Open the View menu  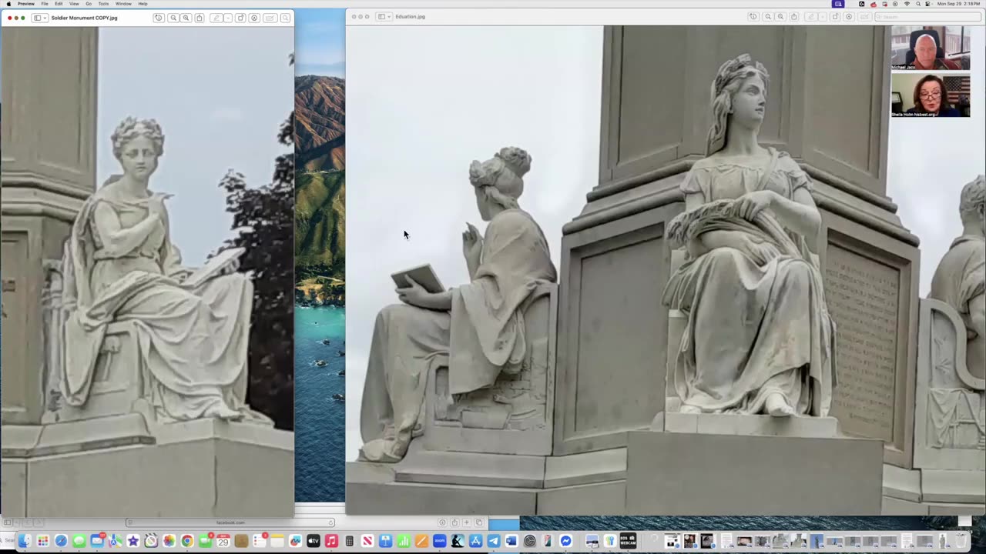point(74,4)
